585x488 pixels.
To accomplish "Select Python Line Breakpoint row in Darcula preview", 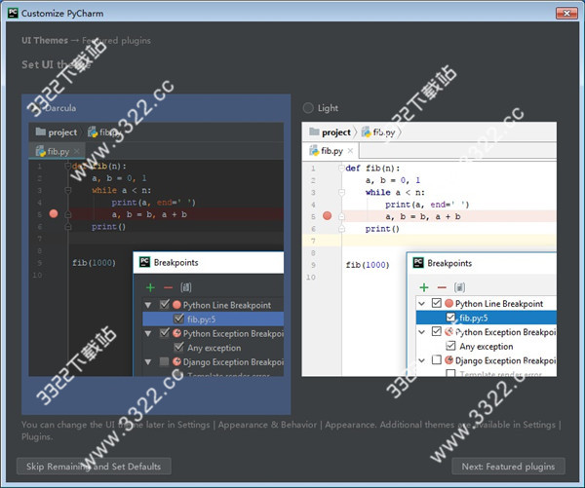I will pyautogui.click(x=213, y=305).
